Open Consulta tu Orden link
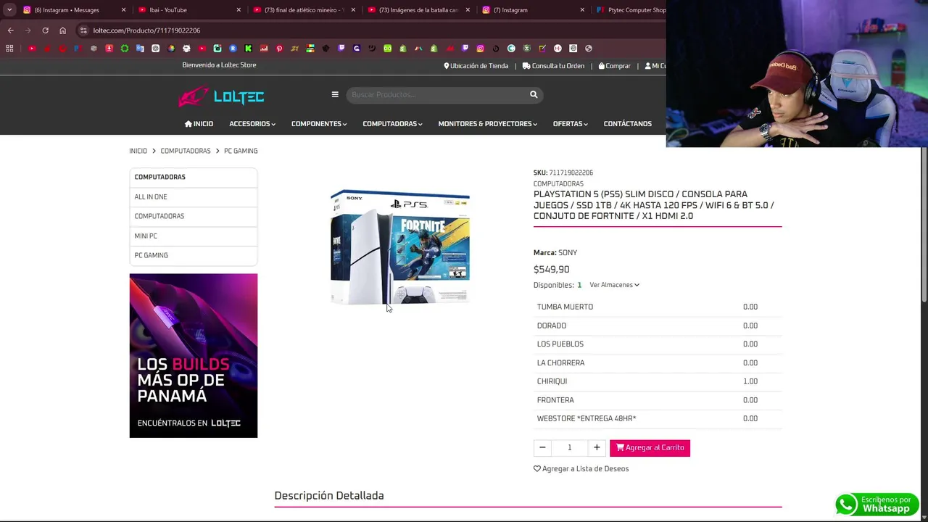 point(553,66)
